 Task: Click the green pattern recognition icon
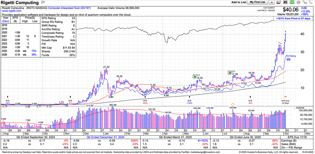(292, 2)
